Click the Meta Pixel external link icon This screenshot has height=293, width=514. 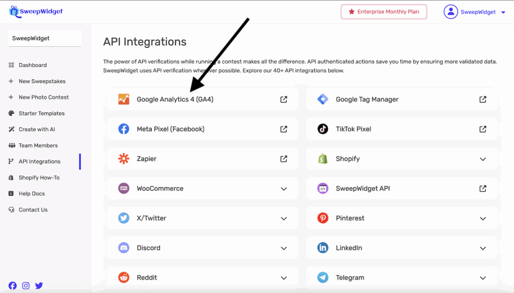[284, 129]
